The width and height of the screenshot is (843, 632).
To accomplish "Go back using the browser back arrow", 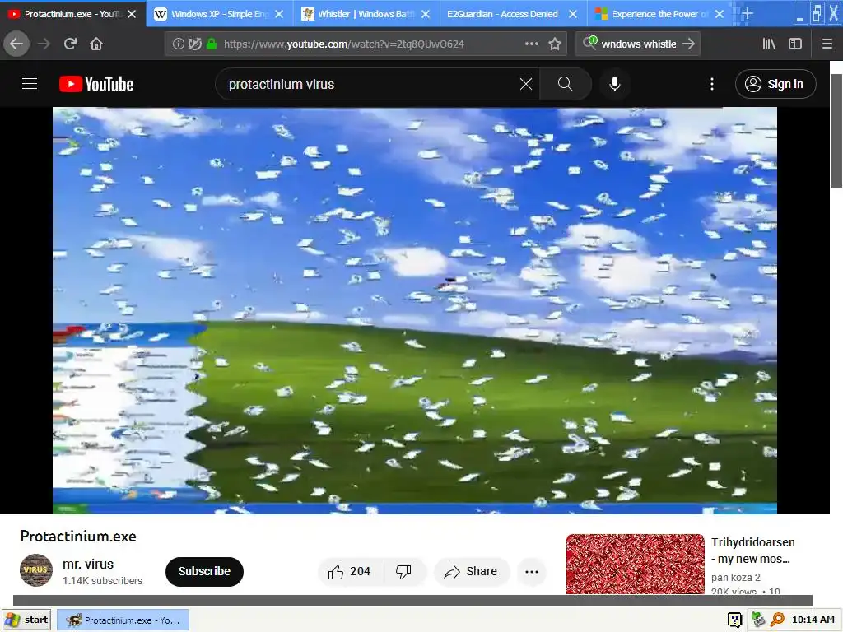I will [16, 44].
